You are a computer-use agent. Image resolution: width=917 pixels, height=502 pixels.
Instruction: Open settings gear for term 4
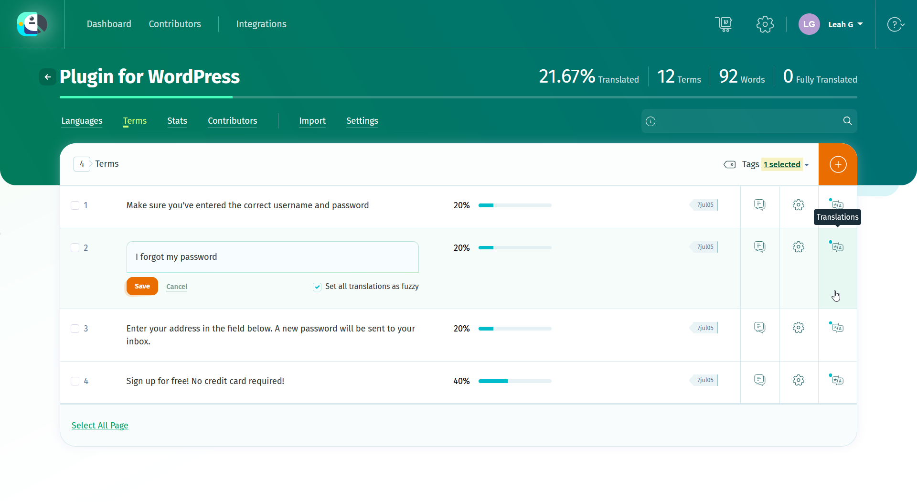(x=799, y=380)
